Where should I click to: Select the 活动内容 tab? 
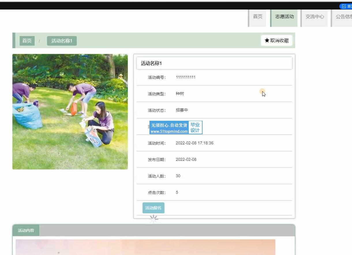pyautogui.click(x=26, y=231)
